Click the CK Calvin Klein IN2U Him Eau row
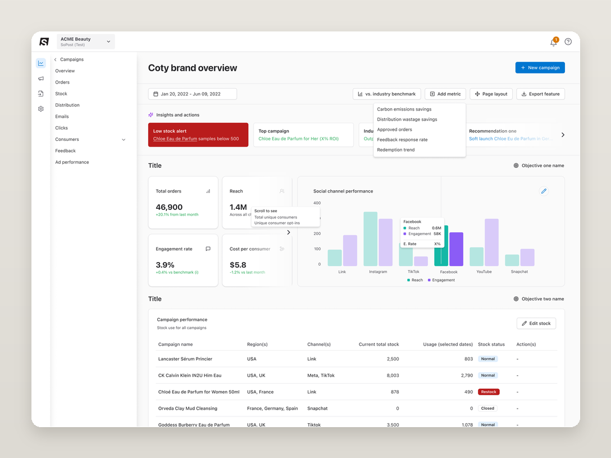Image resolution: width=611 pixels, height=458 pixels. 357,375
